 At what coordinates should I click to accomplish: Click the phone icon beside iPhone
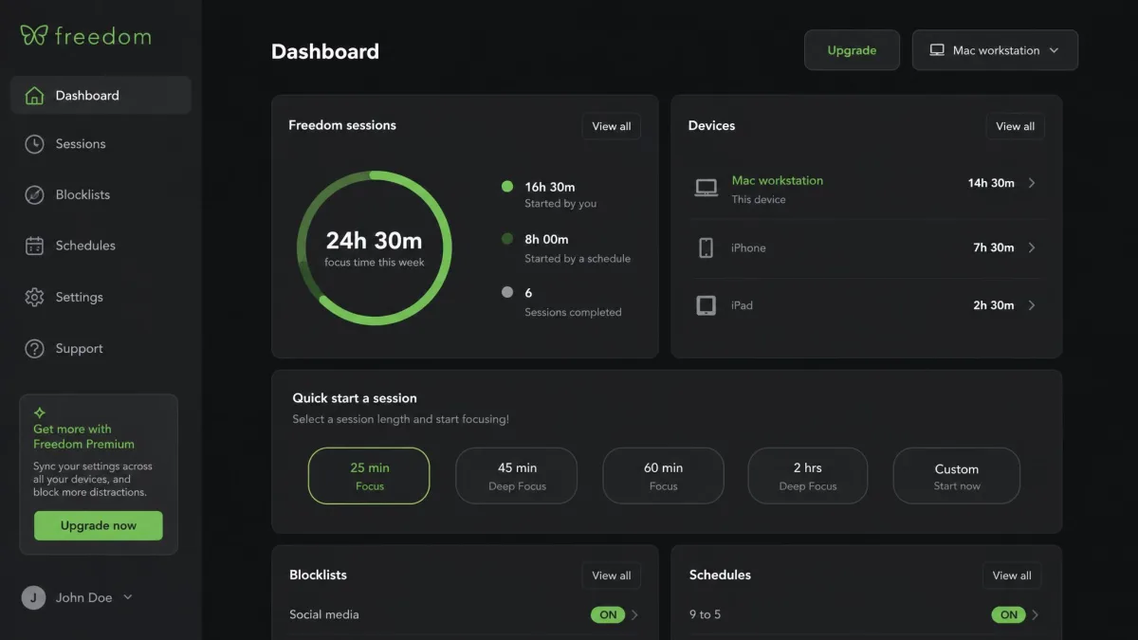coord(707,247)
